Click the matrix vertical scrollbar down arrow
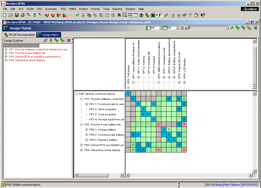 coord(254,171)
